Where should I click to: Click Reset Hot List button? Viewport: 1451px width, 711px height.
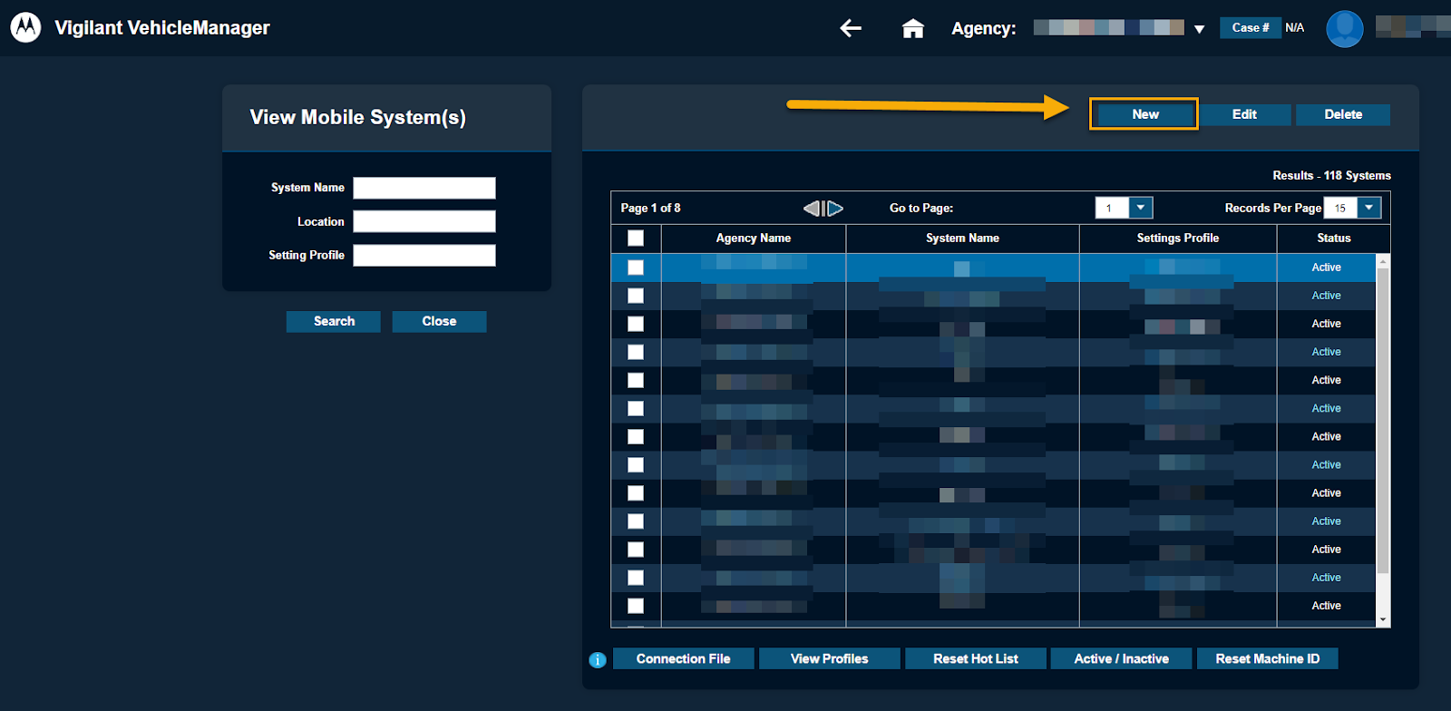(976, 658)
